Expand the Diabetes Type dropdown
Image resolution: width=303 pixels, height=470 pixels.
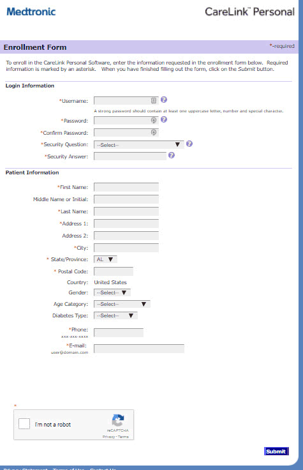click(x=115, y=315)
